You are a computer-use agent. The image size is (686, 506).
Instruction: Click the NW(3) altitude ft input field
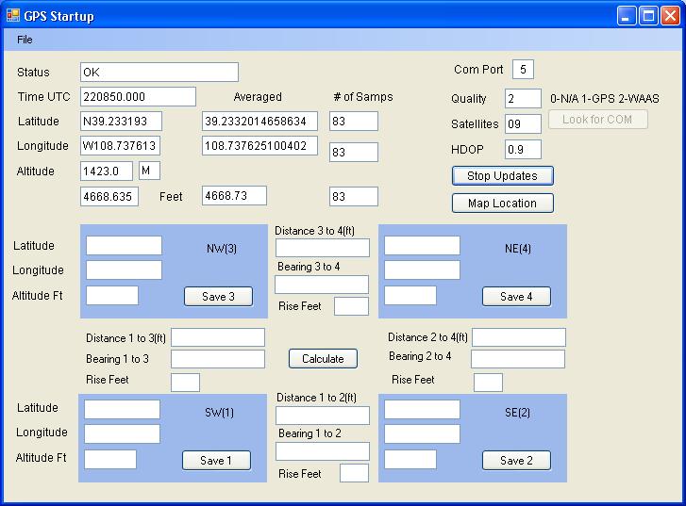112,295
